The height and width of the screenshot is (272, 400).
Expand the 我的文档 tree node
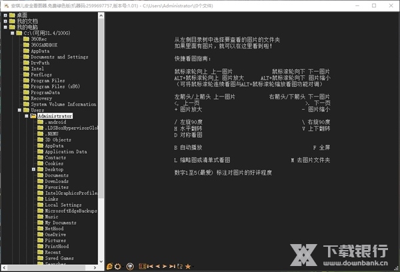(5, 20)
